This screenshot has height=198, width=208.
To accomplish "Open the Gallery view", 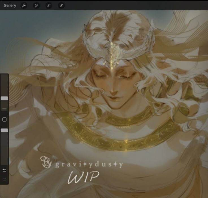I will [x=10, y=6].
